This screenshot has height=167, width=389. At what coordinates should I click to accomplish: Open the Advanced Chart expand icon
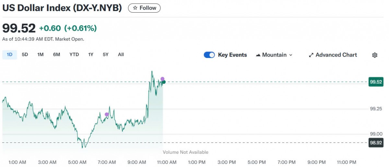(x=311, y=55)
